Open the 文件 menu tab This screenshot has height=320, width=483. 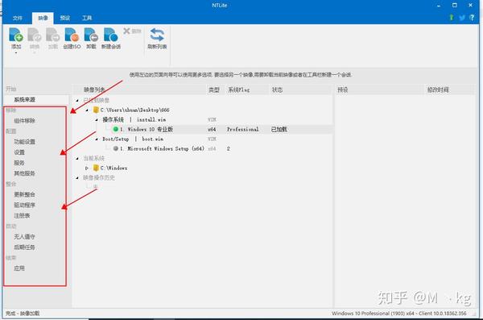tap(17, 18)
